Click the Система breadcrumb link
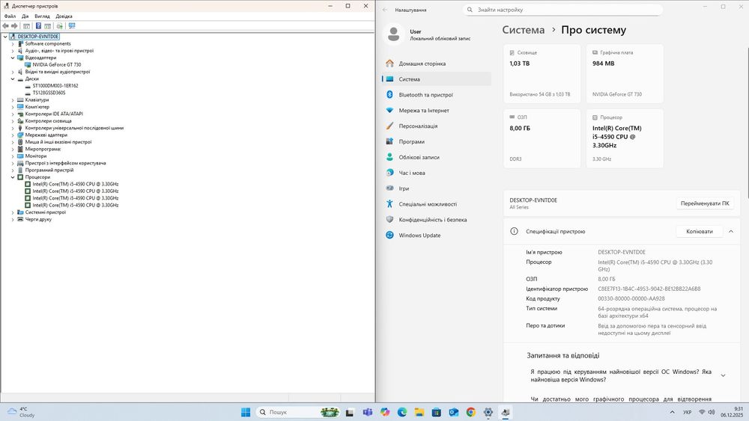This screenshot has width=749, height=421. [523, 30]
